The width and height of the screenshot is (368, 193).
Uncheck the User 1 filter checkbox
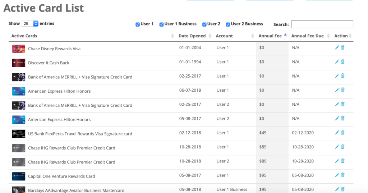point(138,24)
